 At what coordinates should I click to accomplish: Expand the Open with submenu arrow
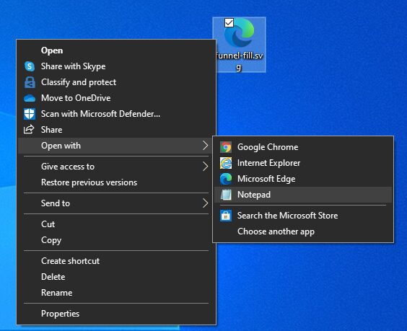[205, 146]
